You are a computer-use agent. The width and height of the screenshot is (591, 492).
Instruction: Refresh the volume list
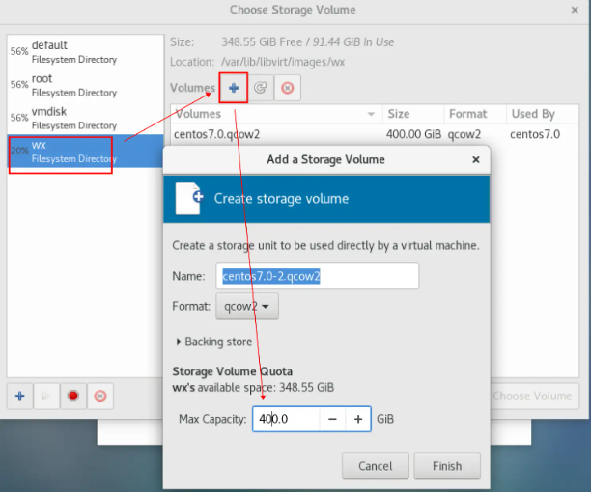point(261,88)
